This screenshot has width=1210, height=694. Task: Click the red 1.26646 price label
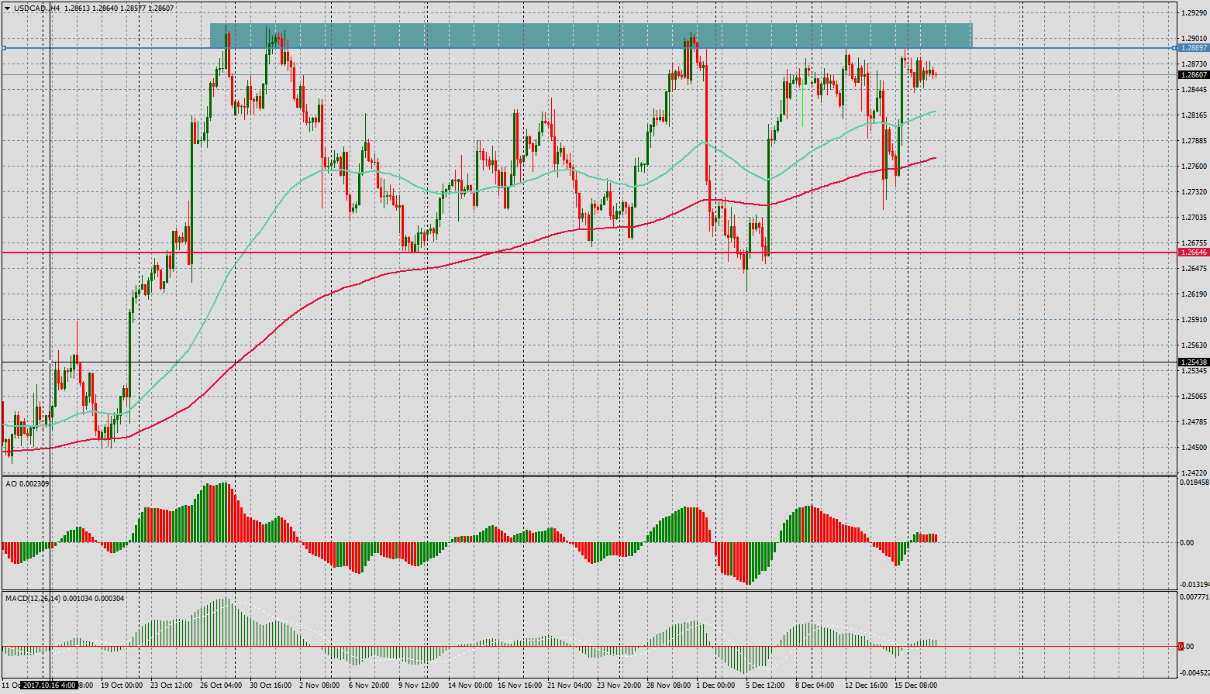pyautogui.click(x=1193, y=253)
